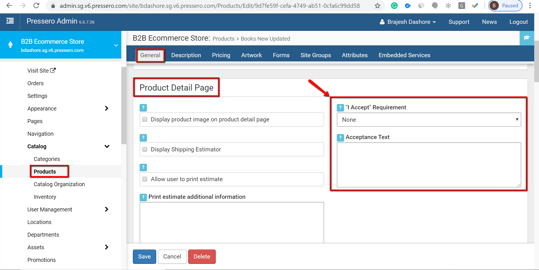Screen dimensions: 539x270
Task: Click inside Print estimate additional information textarea
Action: click(232, 222)
